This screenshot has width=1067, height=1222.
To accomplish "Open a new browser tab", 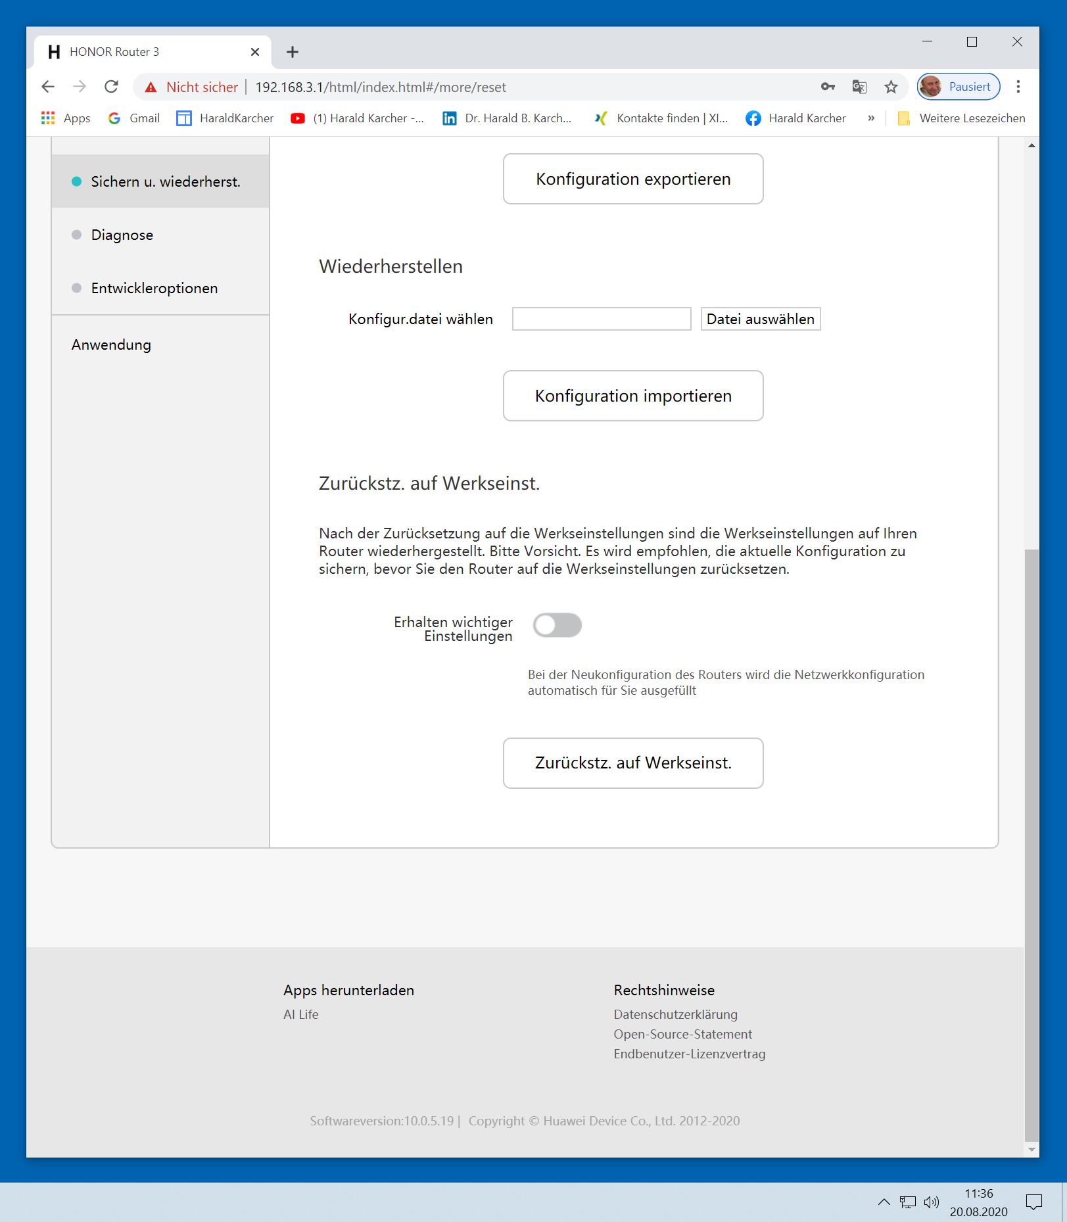I will (x=293, y=52).
